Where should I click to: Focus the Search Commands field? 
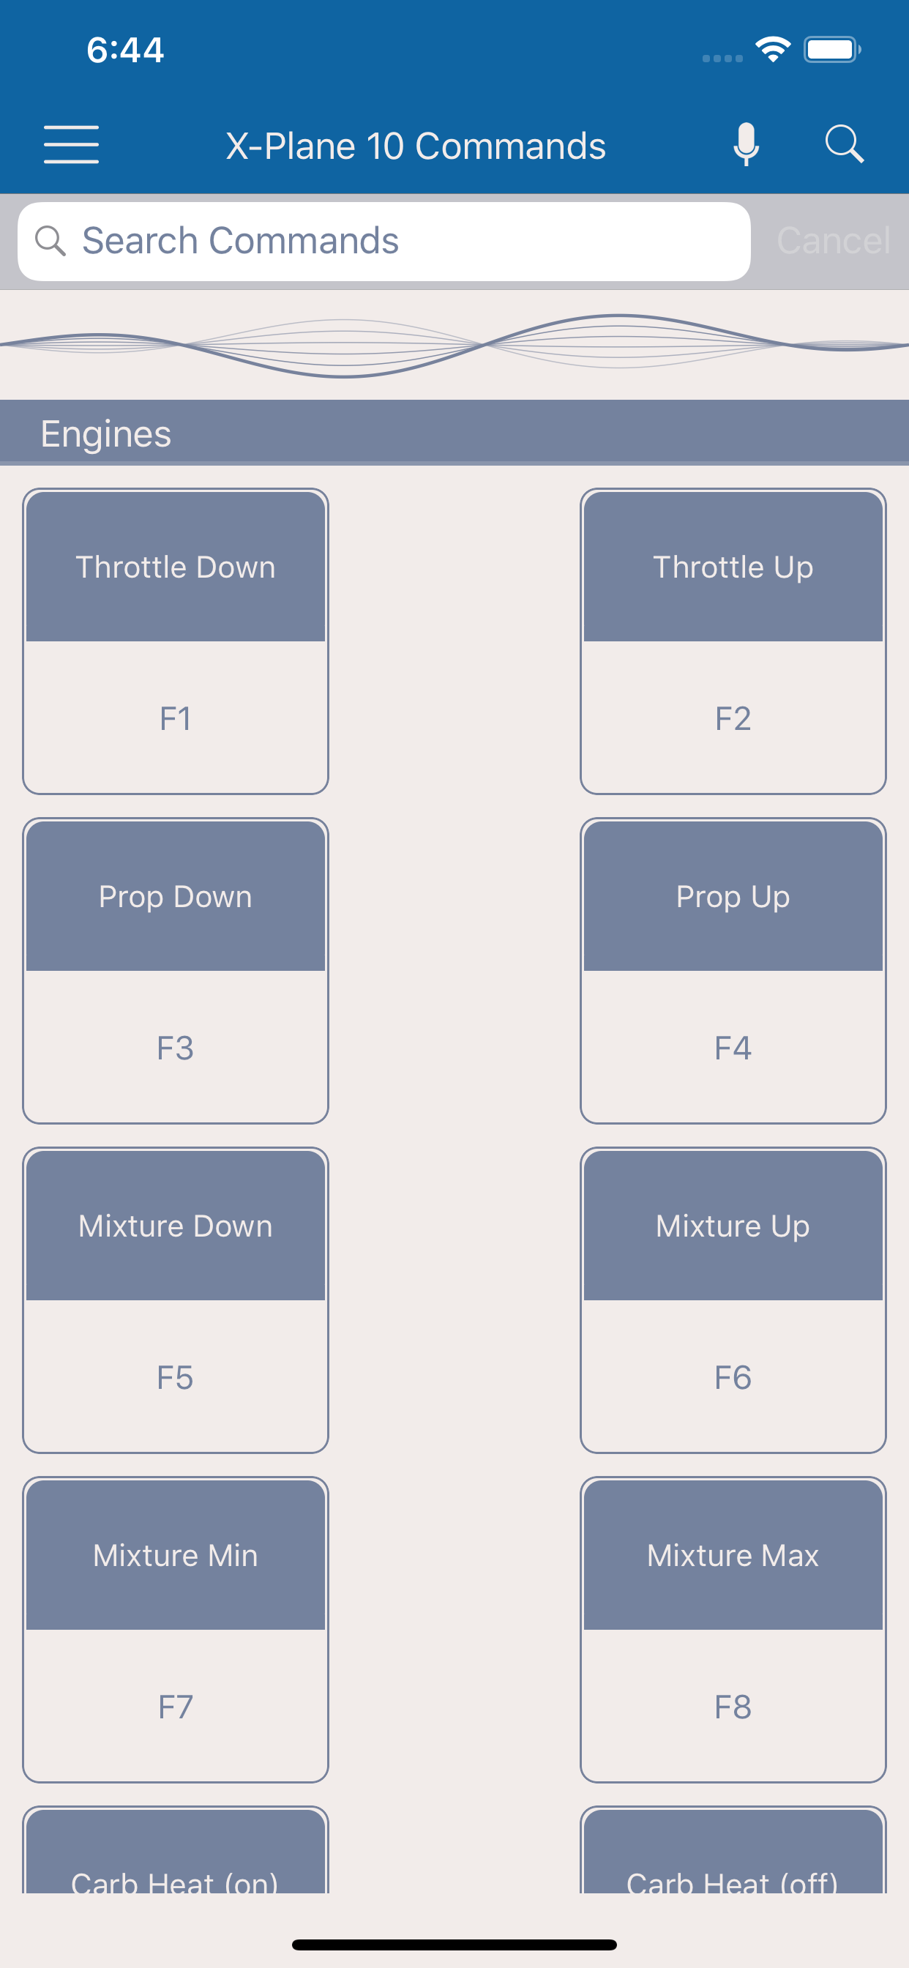tap(384, 242)
